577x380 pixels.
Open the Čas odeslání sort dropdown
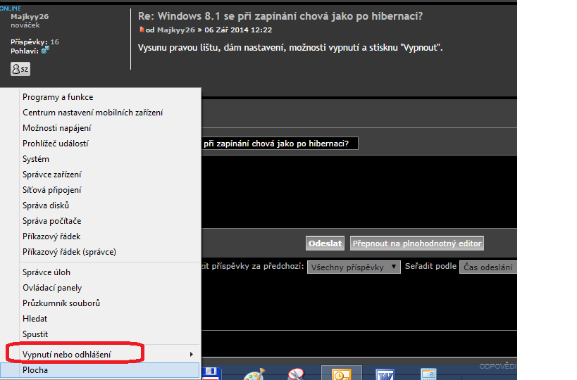click(x=488, y=267)
